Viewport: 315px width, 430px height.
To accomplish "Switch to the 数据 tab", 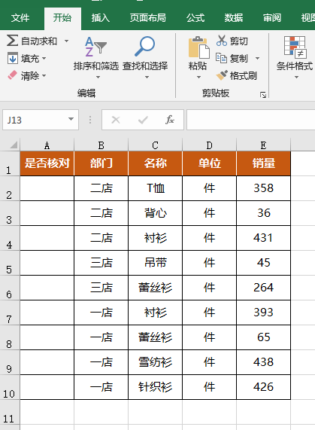I will (234, 18).
